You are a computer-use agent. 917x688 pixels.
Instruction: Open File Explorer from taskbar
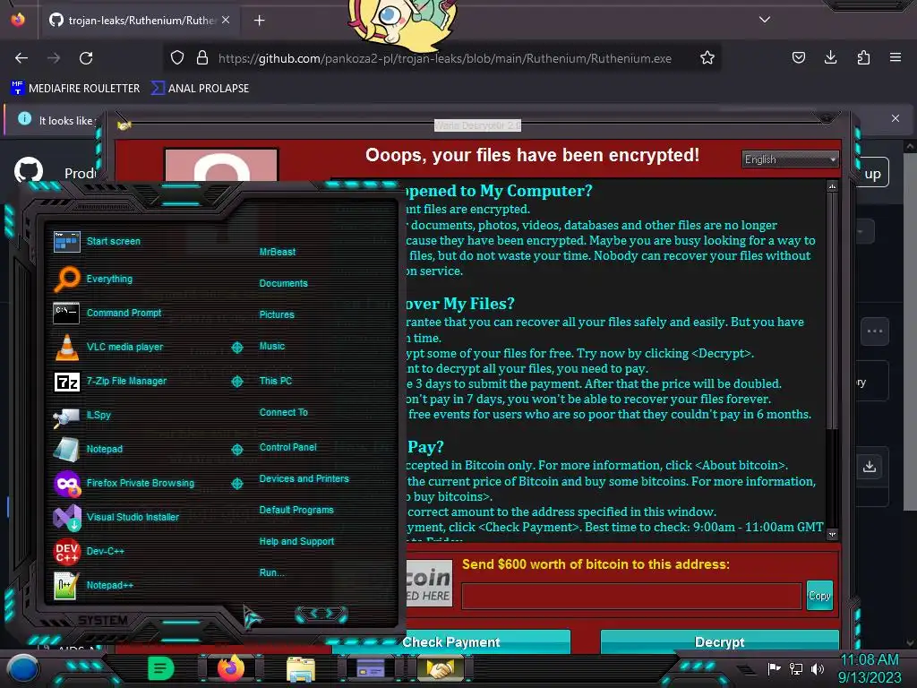tap(301, 668)
